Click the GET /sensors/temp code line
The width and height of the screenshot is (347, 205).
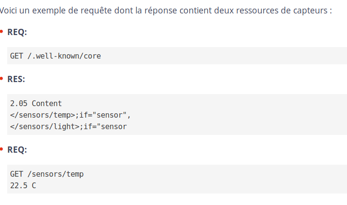pos(47,174)
